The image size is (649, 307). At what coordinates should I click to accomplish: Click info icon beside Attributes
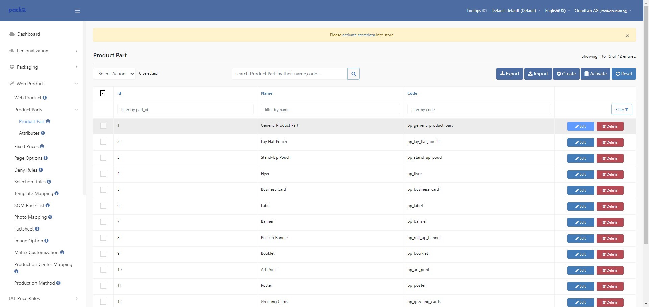point(43,133)
